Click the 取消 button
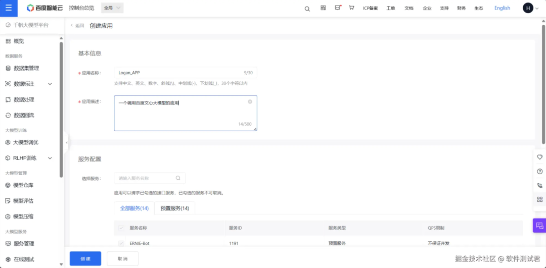The height and width of the screenshot is (268, 546). [122, 258]
